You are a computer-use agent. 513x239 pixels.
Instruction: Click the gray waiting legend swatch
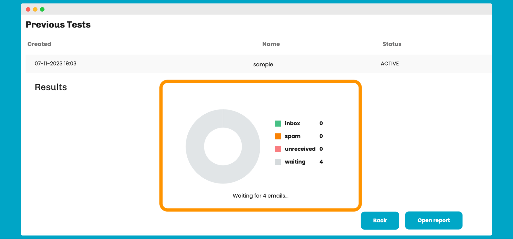(x=278, y=162)
